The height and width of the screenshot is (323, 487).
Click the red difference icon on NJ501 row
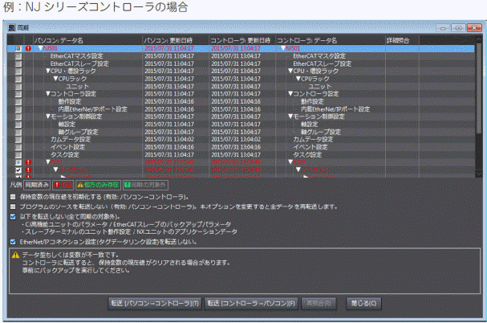(x=28, y=48)
